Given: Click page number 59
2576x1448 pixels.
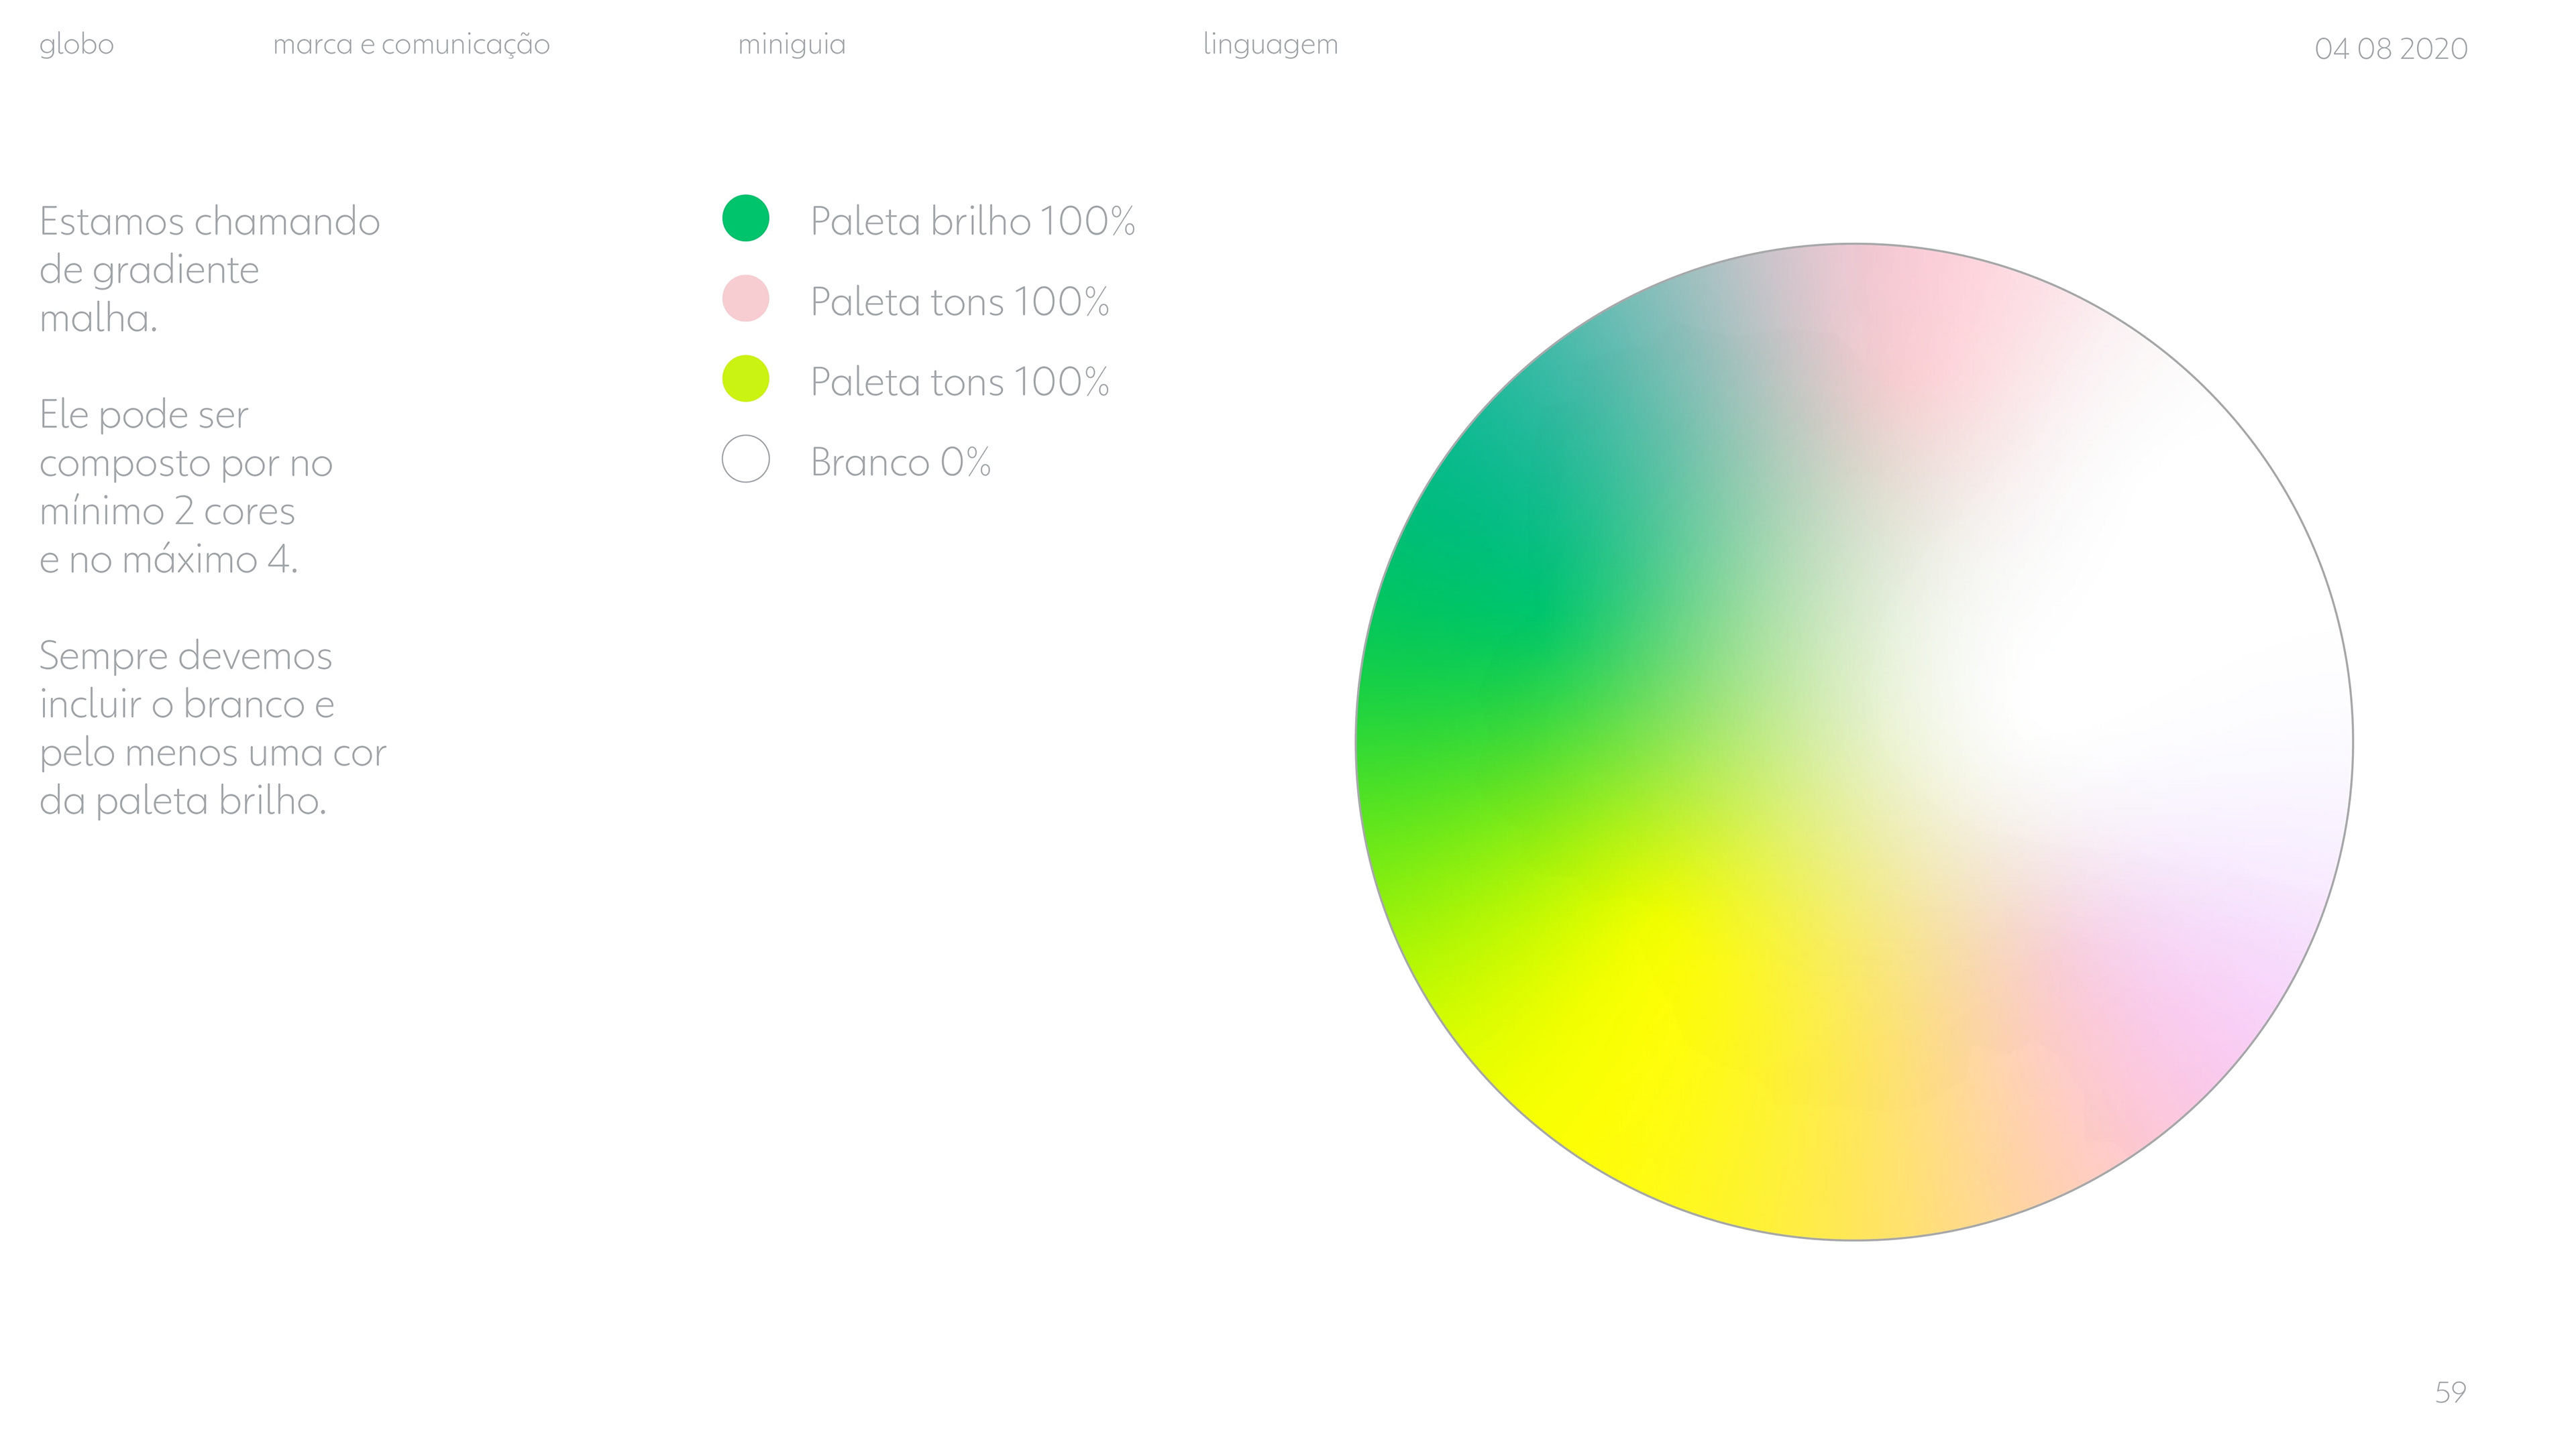Looking at the screenshot, I should 2450,1392.
